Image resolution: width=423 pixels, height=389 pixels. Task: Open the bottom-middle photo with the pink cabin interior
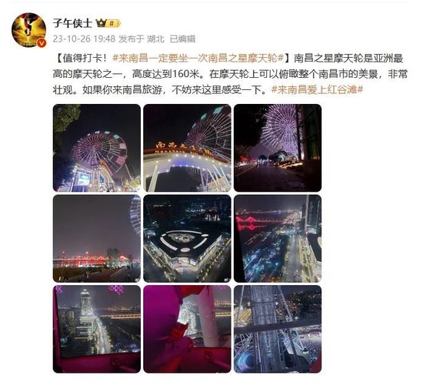(187, 329)
